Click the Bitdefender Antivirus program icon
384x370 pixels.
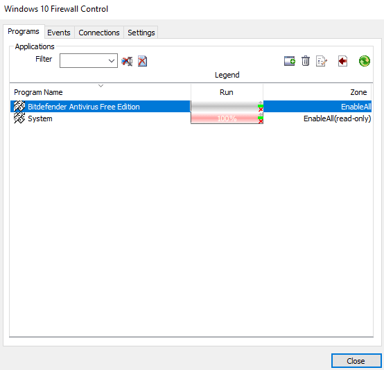(x=19, y=107)
